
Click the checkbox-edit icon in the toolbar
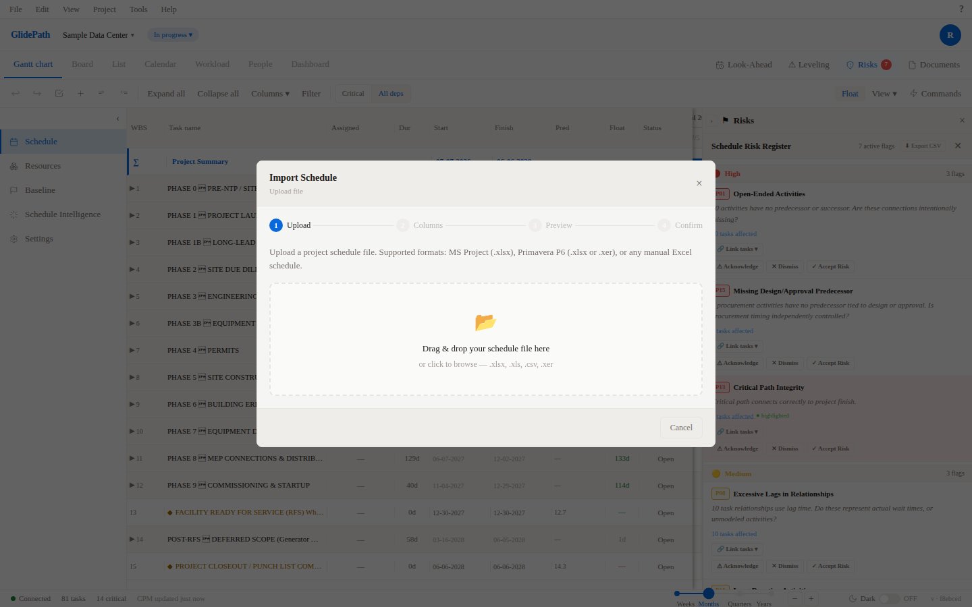pyautogui.click(x=59, y=93)
